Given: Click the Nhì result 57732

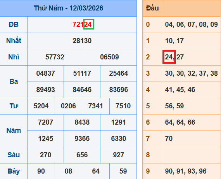Looking at the screenshot, I should coord(55,57).
